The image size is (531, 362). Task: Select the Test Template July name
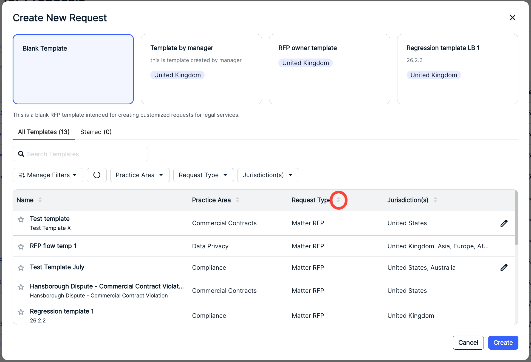click(57, 267)
